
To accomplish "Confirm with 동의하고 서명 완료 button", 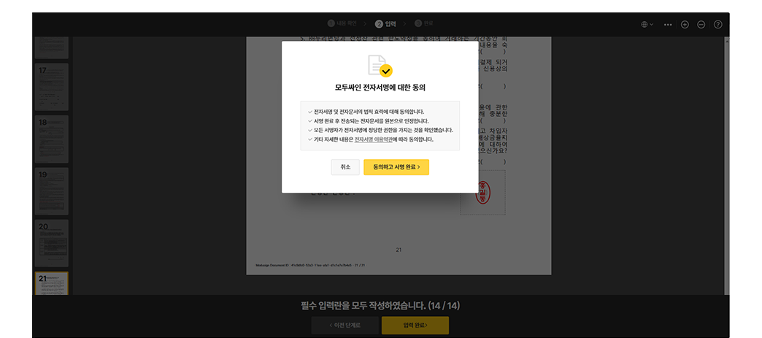I will pyautogui.click(x=396, y=167).
